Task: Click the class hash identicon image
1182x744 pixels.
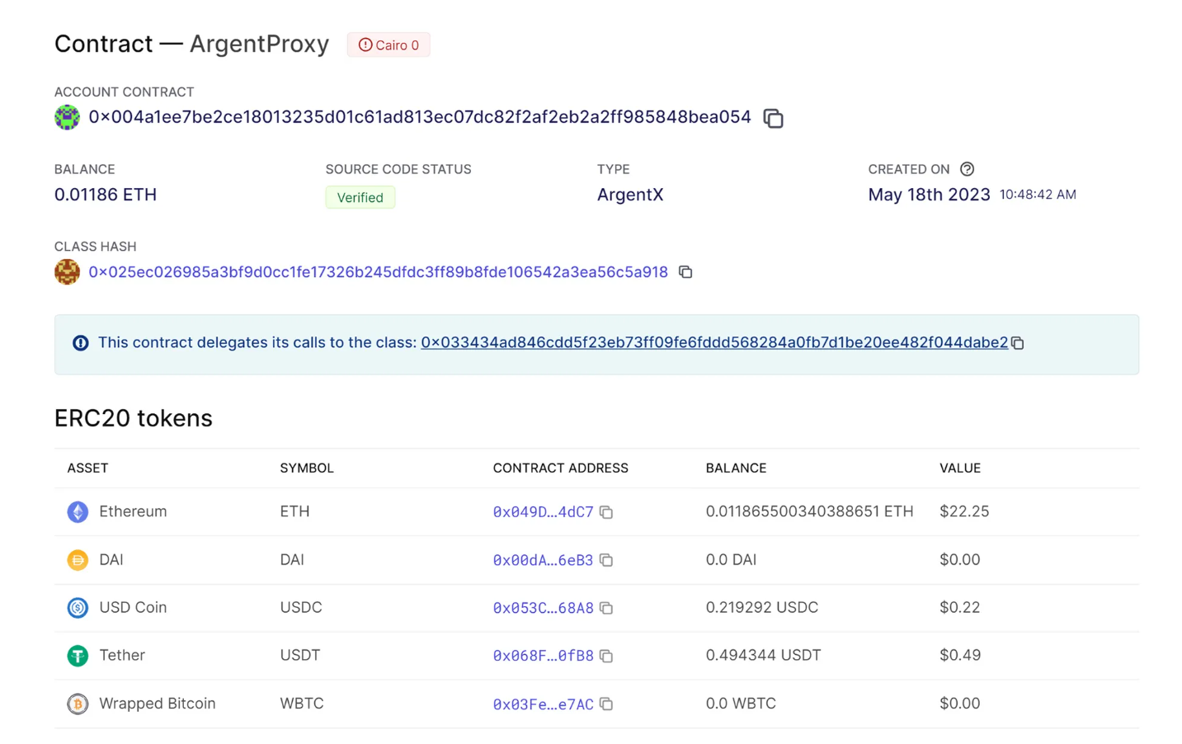Action: (68, 271)
